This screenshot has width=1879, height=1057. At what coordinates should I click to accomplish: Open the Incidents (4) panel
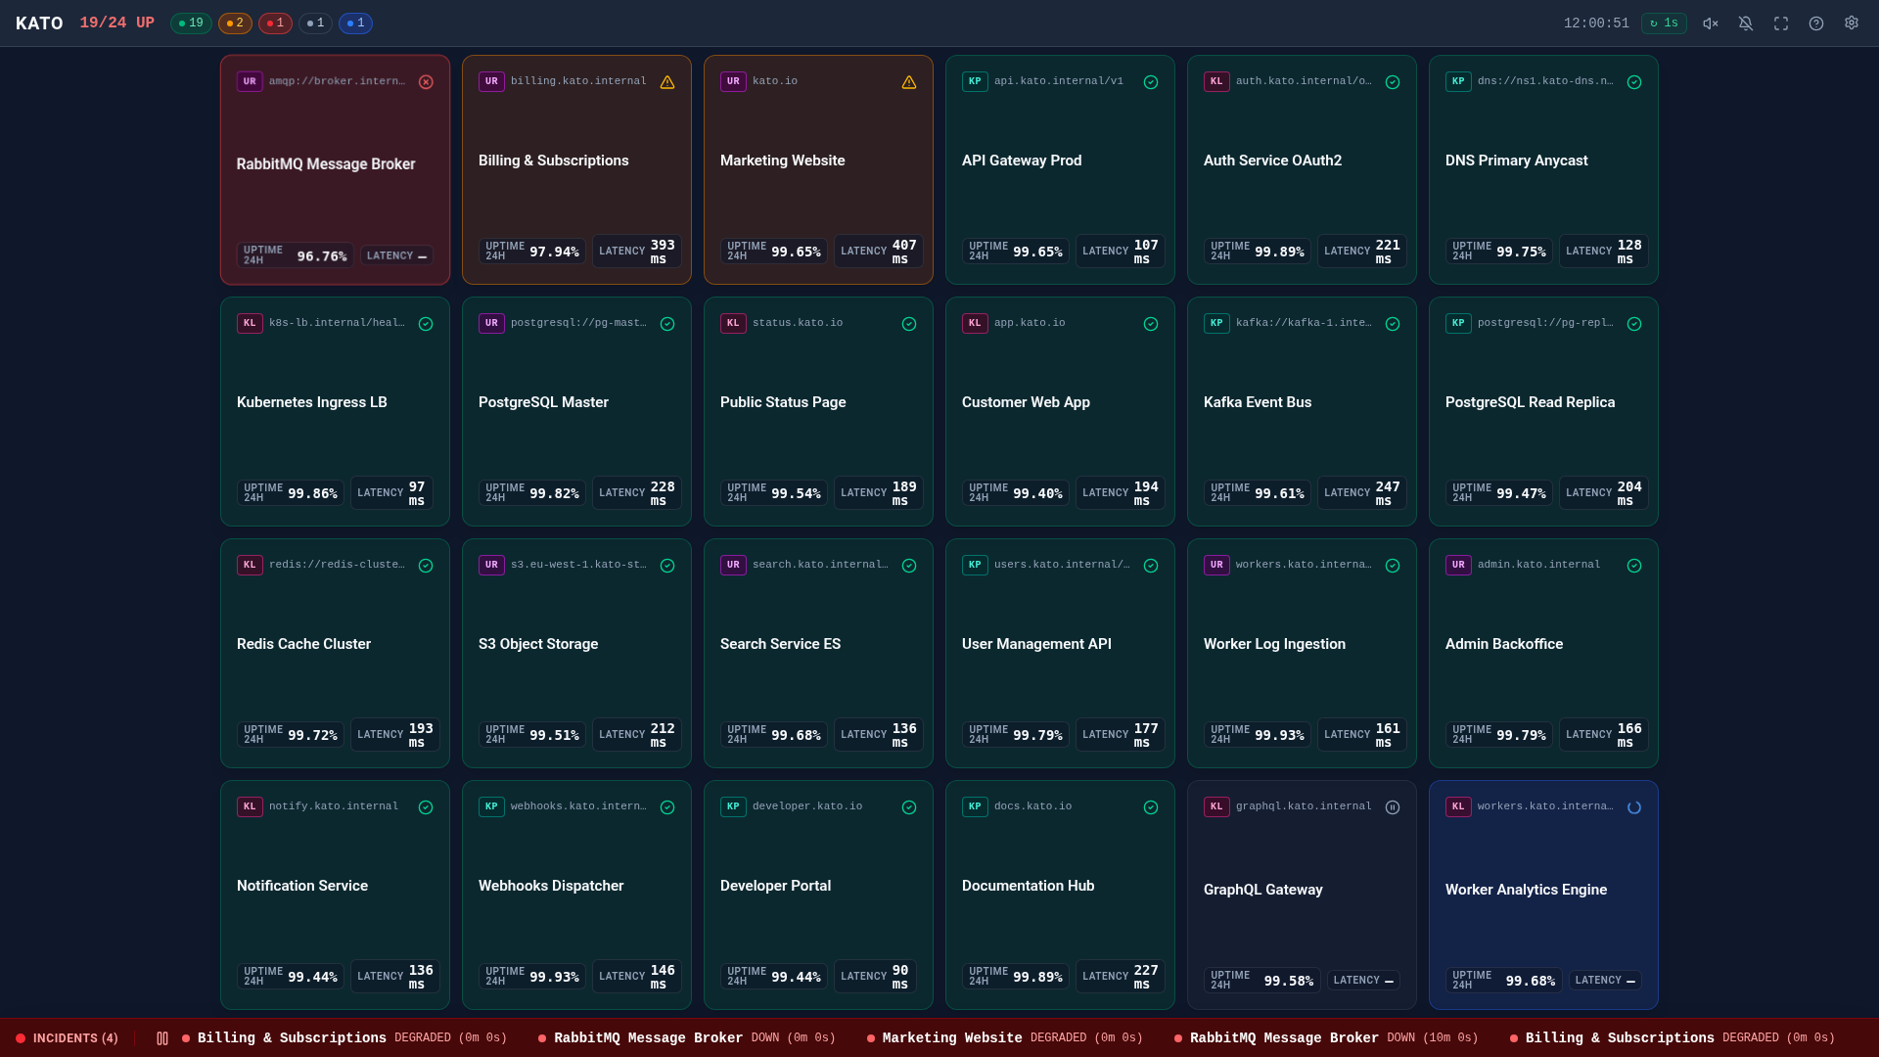pyautogui.click(x=68, y=1038)
